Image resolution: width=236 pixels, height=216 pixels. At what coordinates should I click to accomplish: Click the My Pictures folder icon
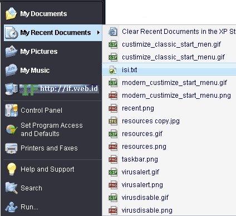click(x=11, y=51)
